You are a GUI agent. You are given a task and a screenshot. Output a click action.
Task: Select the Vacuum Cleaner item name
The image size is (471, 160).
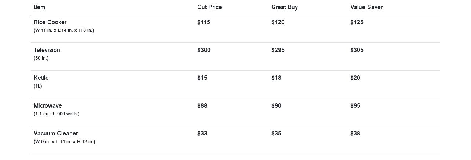point(56,134)
